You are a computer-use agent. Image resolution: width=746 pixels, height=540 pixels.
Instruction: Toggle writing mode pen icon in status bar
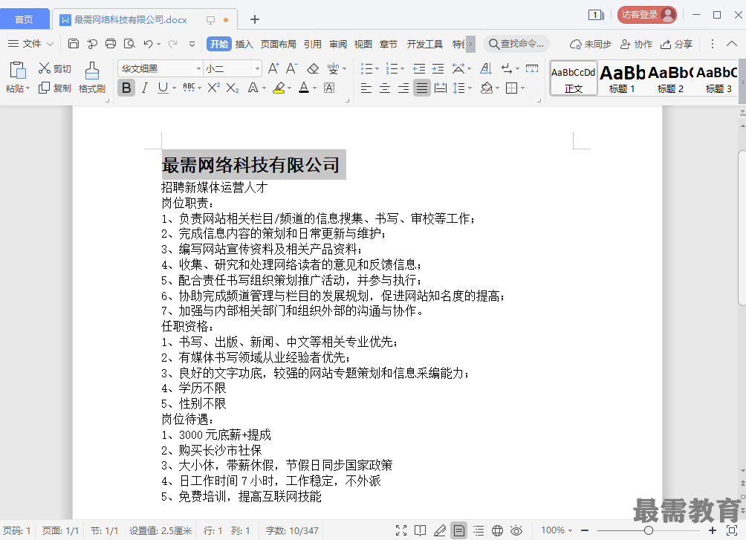pyautogui.click(x=440, y=530)
